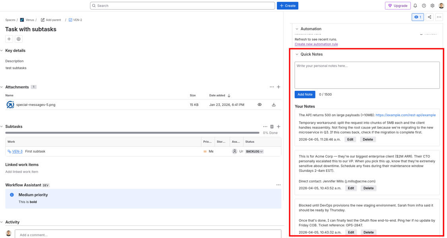Focus the Search field at the top

(x=182, y=6)
